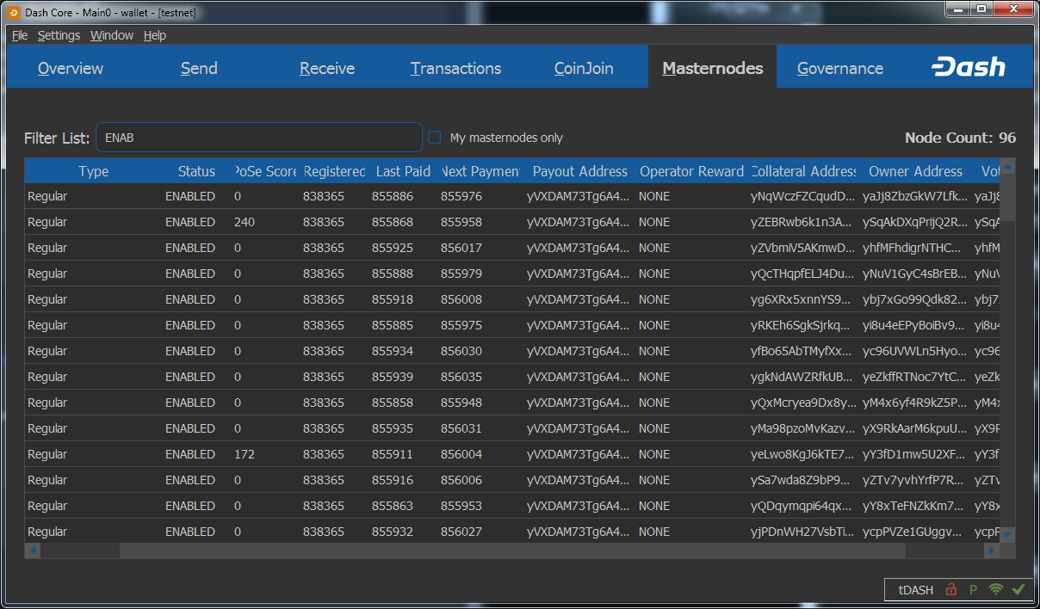
Task: Click the green P status bar icon
Action: pos(974,590)
